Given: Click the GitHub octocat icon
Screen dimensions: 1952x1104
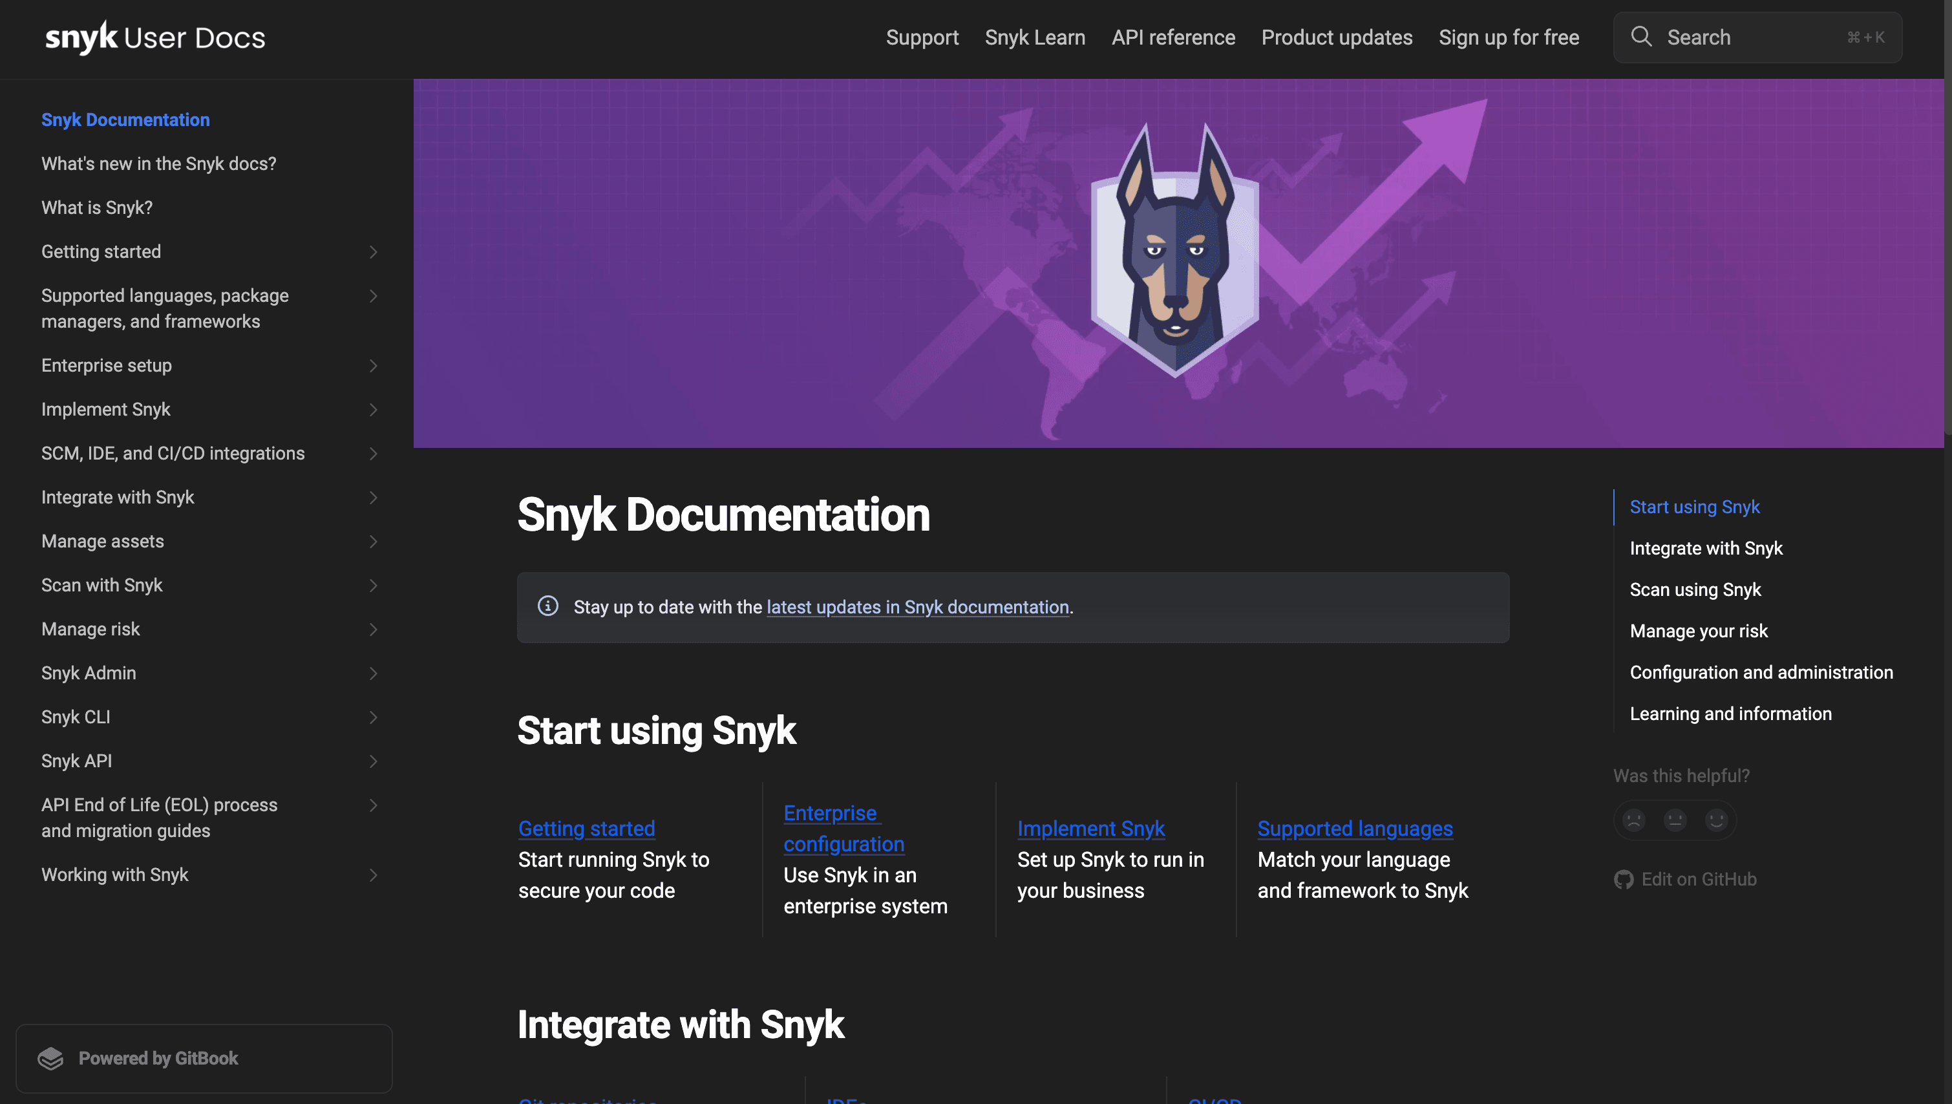Looking at the screenshot, I should click(x=1624, y=880).
